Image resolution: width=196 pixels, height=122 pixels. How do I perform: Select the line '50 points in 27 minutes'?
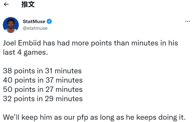[x=43, y=90]
